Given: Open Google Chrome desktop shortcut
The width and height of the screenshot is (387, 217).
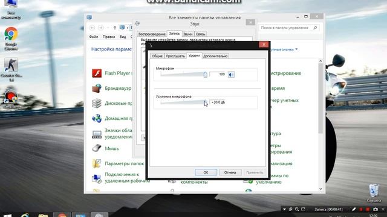Looking at the screenshot, I should pyautogui.click(x=11, y=39).
